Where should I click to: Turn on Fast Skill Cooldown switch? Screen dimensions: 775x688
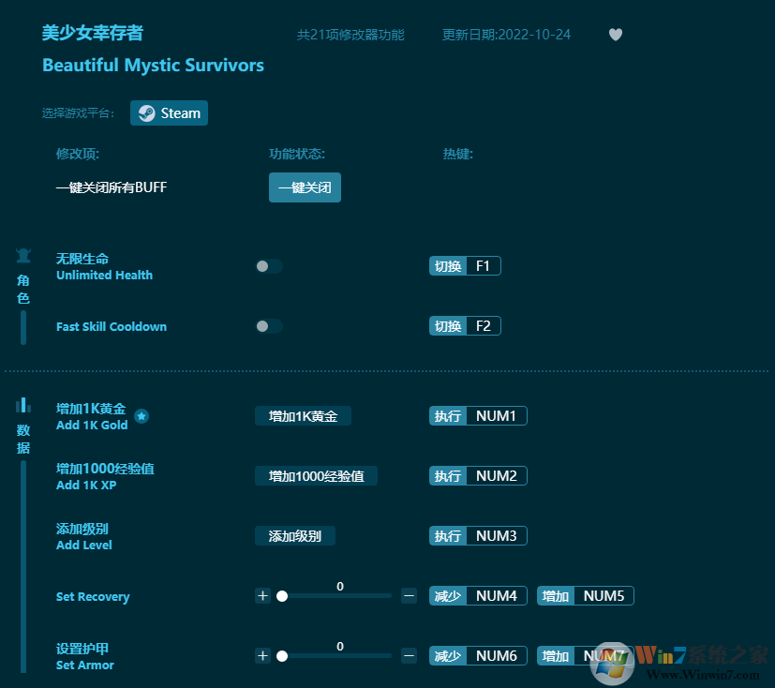point(269,326)
